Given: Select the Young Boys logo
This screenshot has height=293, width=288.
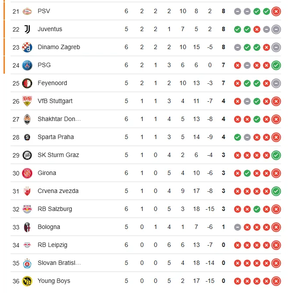Looking at the screenshot, I should point(27,281).
